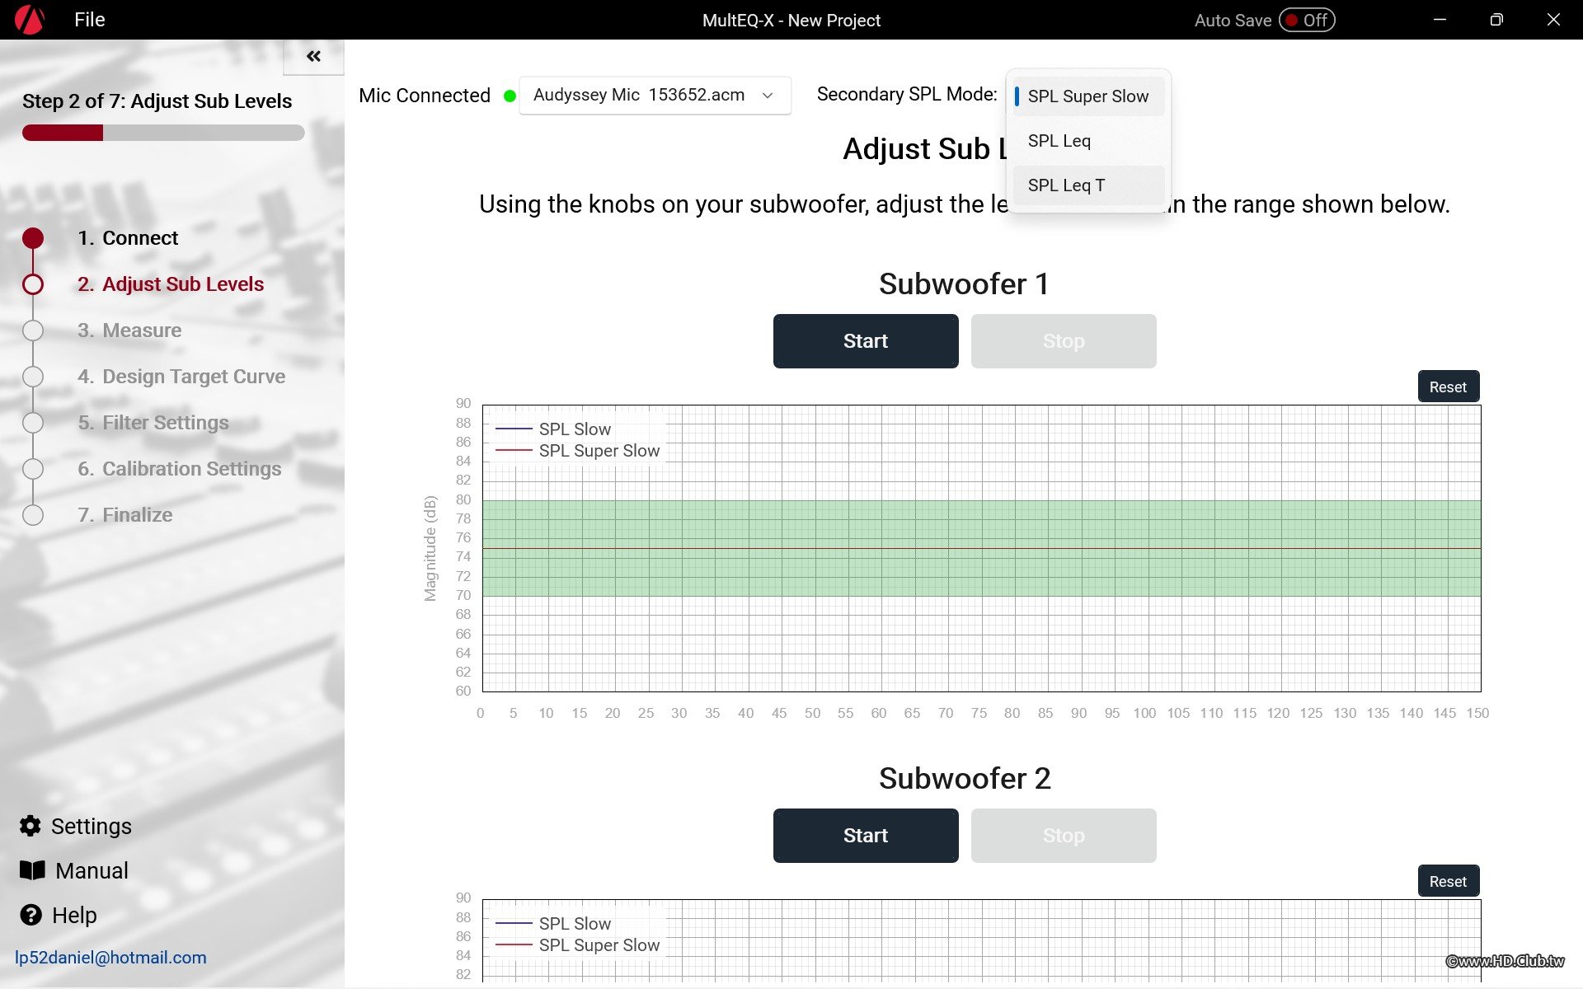This screenshot has height=989, width=1583.
Task: Click the lp52daniel@hotmail.com account link
Action: (110, 958)
